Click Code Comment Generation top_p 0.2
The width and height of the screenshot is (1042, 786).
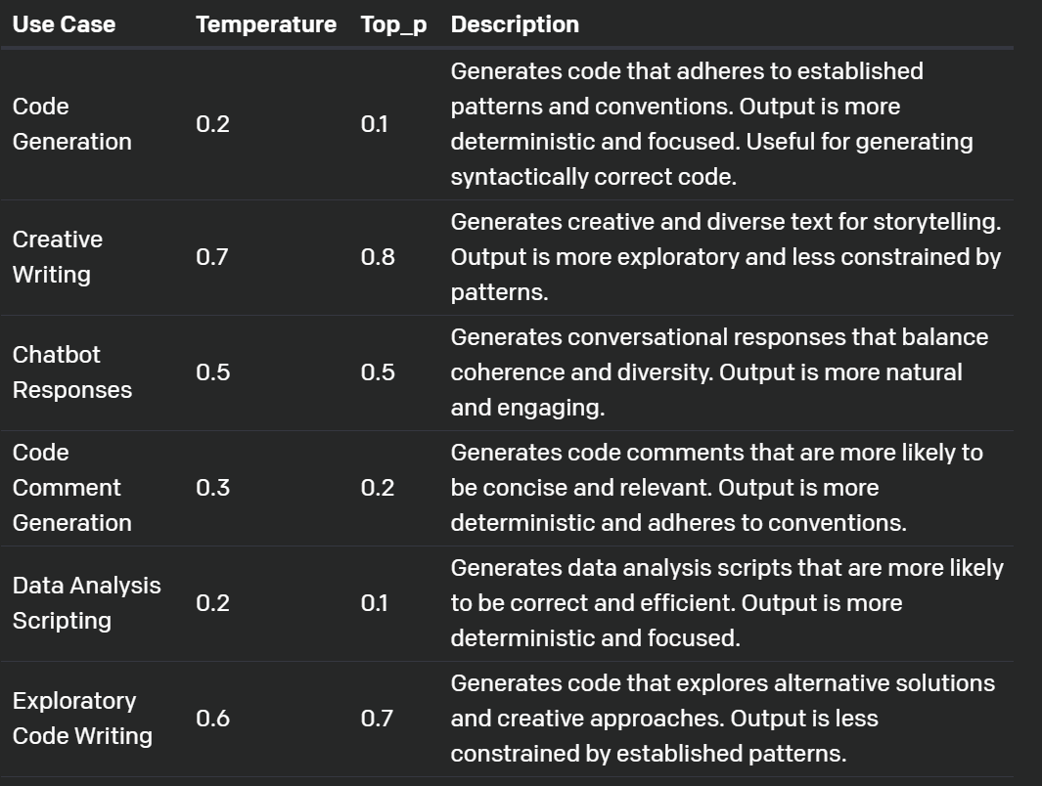pyautogui.click(x=378, y=488)
